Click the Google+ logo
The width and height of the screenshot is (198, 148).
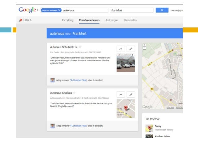29,10
